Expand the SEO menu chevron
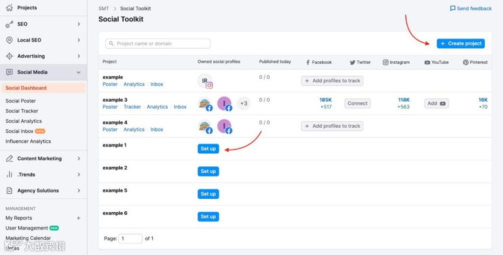 [x=79, y=24]
